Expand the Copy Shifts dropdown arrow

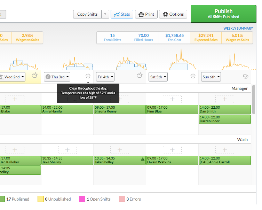[105, 14]
